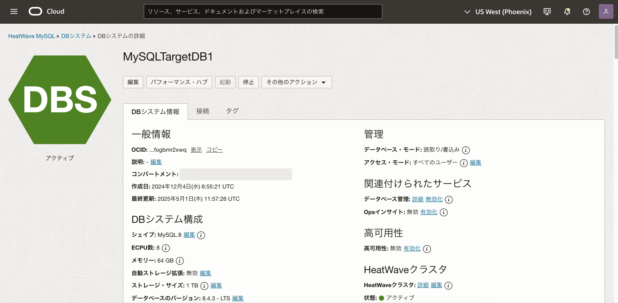Click the アクティブ label under the DBS icon
The width and height of the screenshot is (618, 303).
pyautogui.click(x=60, y=158)
